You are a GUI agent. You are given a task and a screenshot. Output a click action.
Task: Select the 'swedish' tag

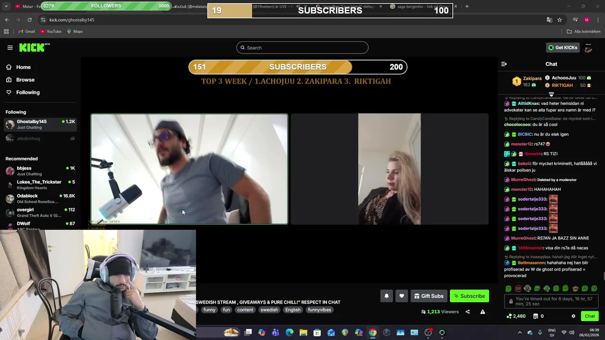point(269,310)
